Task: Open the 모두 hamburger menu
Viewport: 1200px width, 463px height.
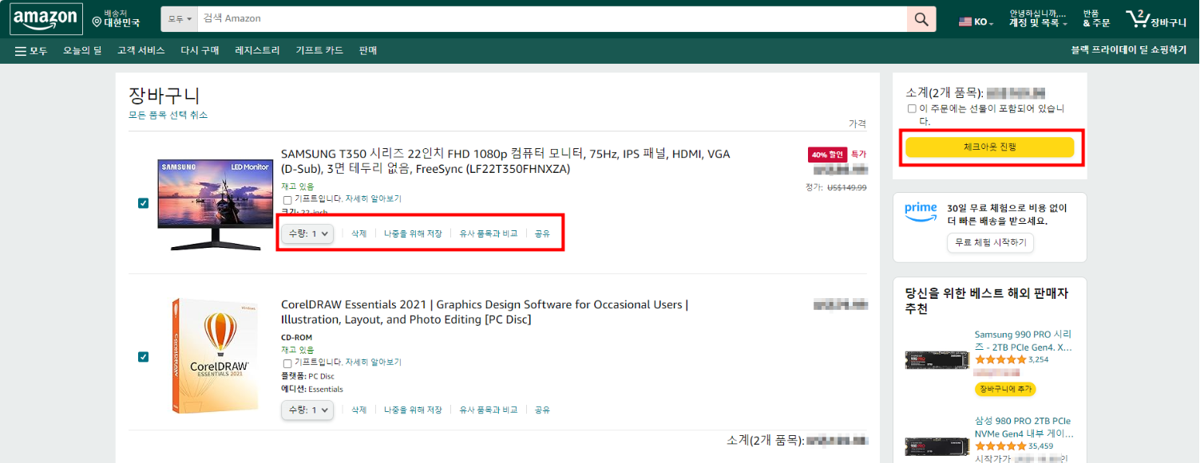Action: (31, 51)
